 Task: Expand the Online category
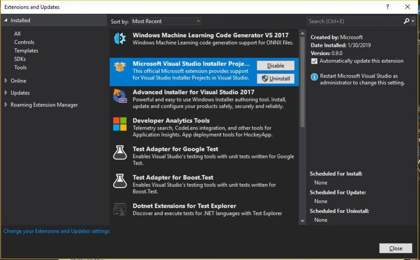pos(6,80)
